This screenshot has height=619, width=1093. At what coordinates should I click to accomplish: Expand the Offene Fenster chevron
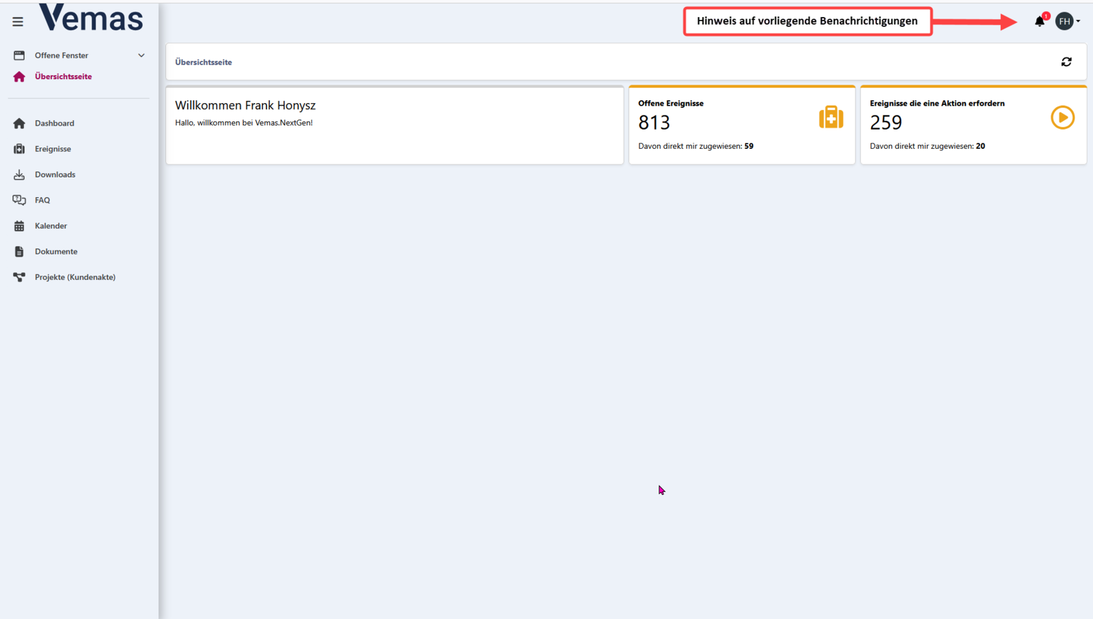[141, 55]
